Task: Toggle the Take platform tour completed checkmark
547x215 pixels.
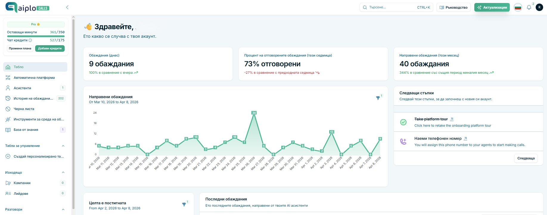Action: [x=403, y=122]
